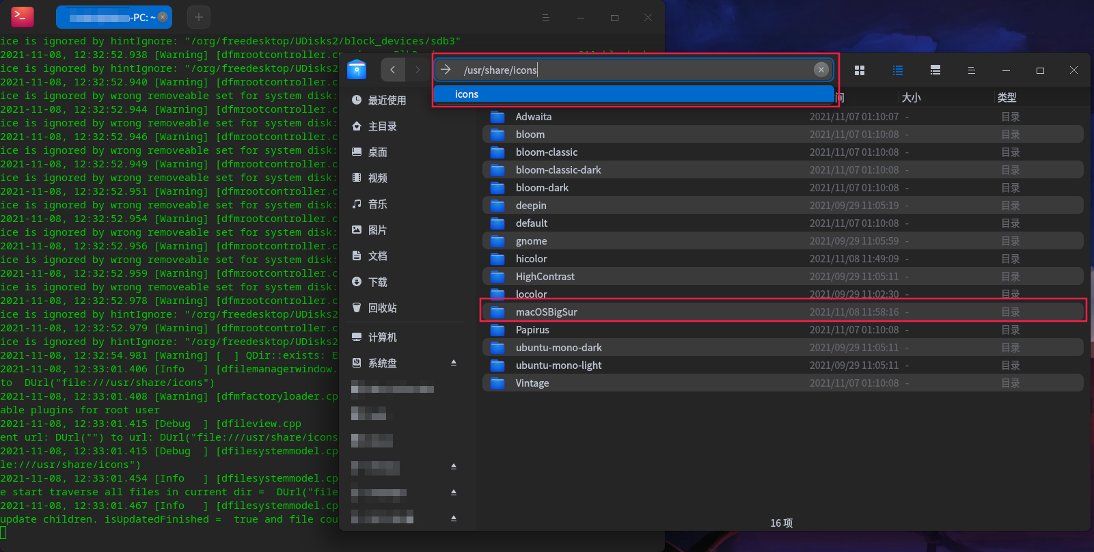Close the terminal tab
1094x552 pixels.
pos(163,17)
